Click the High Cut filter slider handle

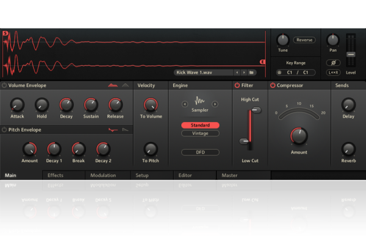point(256,110)
